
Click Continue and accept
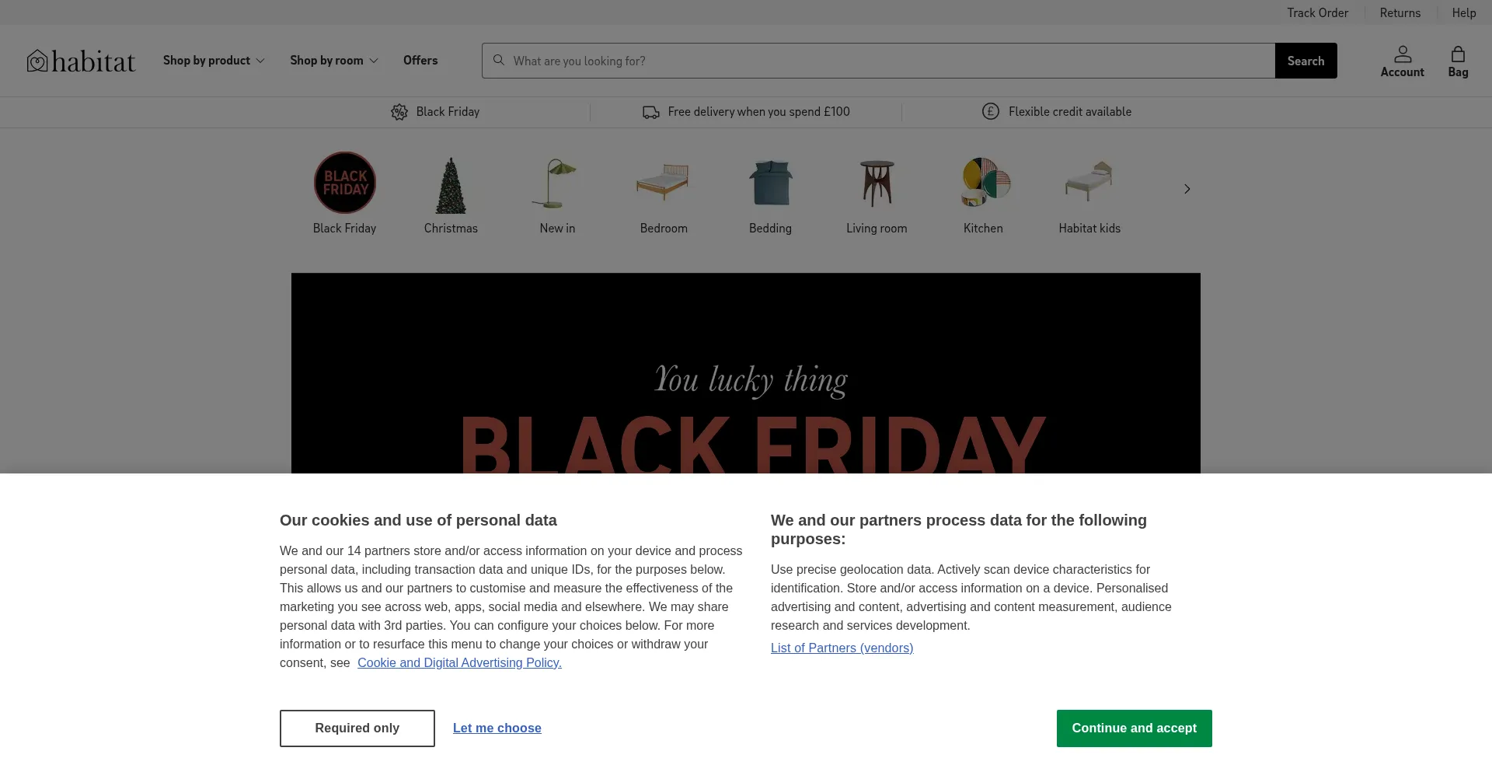1134,728
